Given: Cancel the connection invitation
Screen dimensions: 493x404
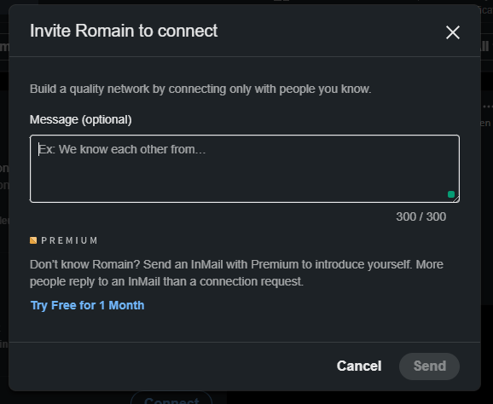Looking at the screenshot, I should [x=359, y=366].
